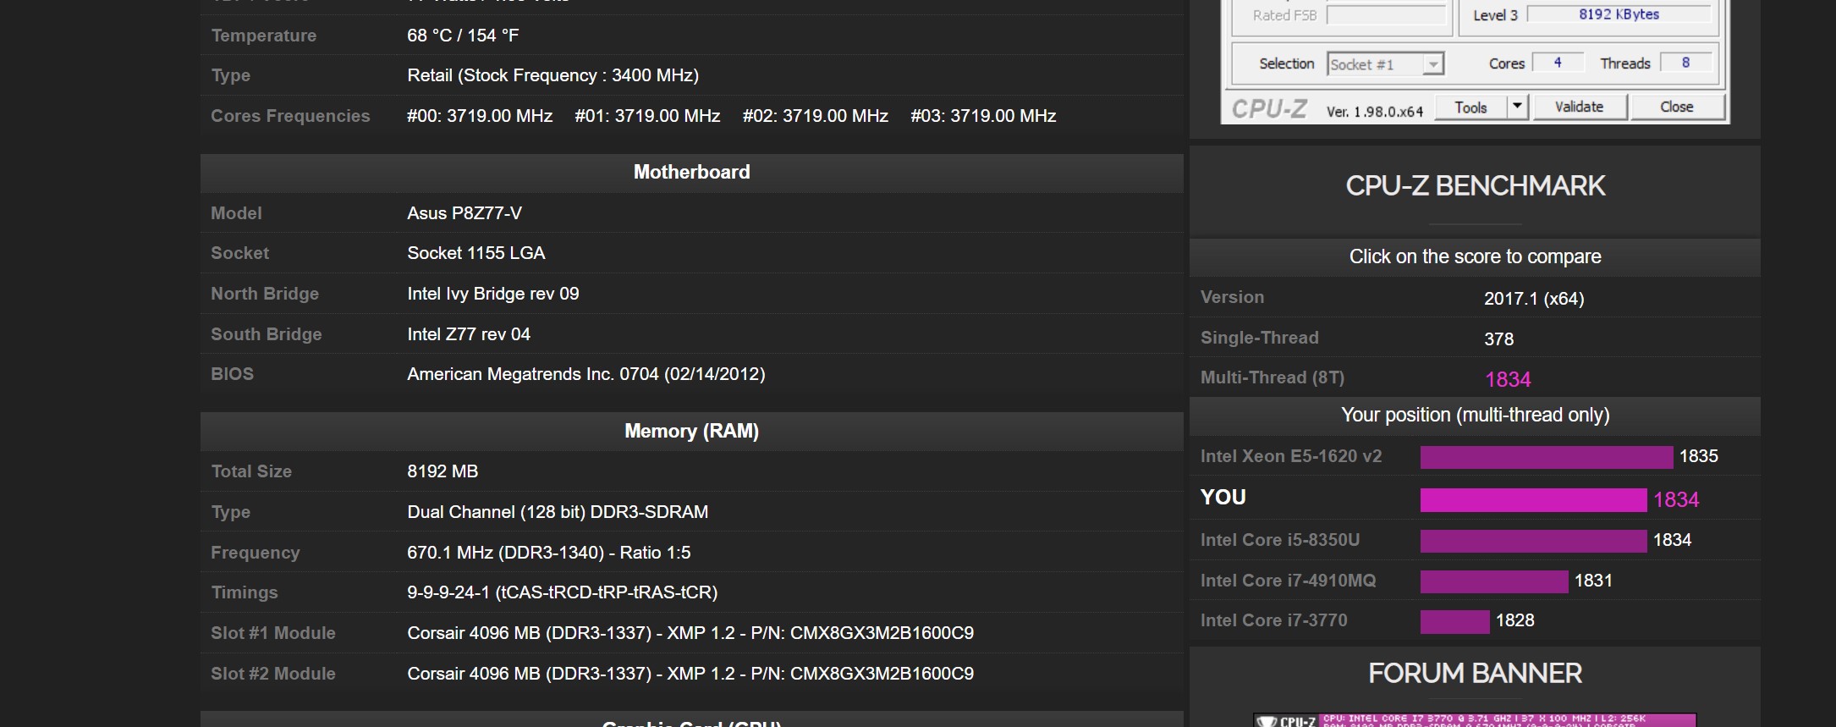Click the Intel Core i7-4910MQ bar
This screenshot has width=1836, height=727.
(1494, 581)
